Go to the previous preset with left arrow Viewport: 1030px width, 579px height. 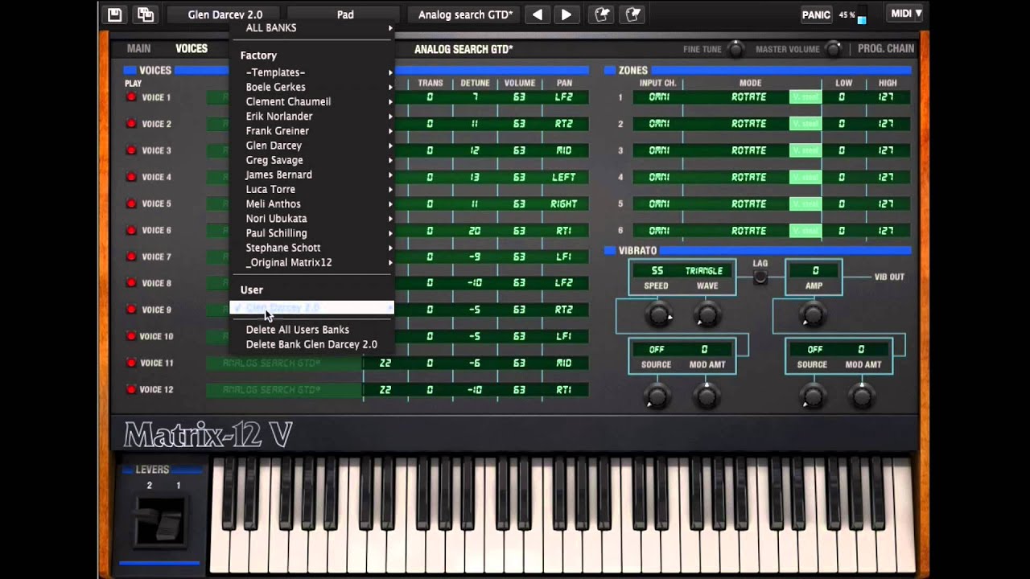538,14
